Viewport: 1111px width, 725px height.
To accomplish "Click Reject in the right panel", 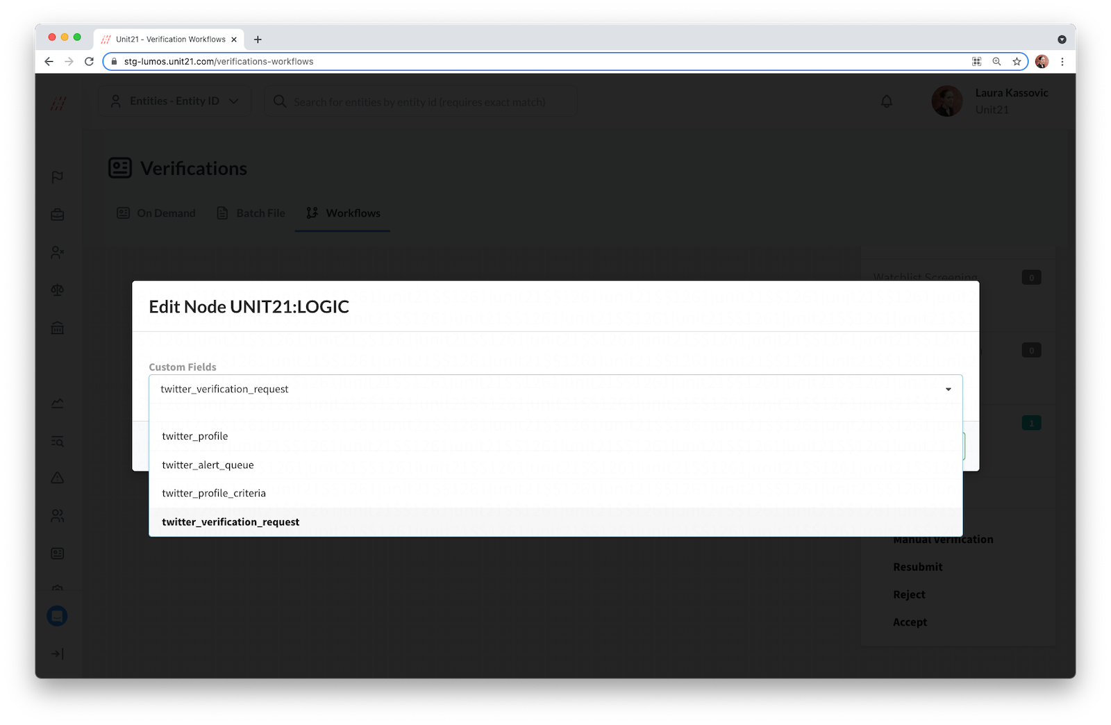I will (x=909, y=594).
